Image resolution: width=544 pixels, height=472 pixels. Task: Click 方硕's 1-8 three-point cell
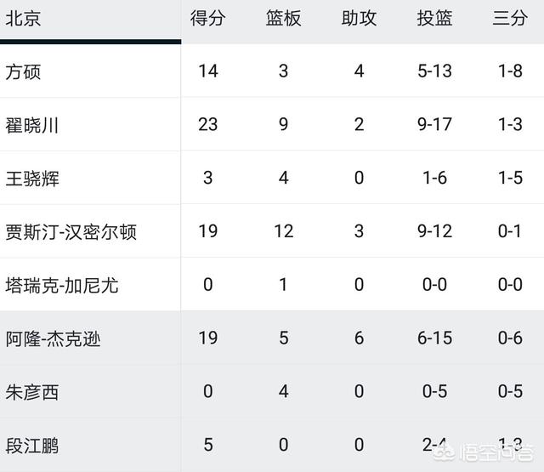pos(510,71)
